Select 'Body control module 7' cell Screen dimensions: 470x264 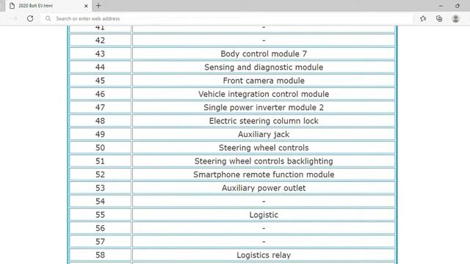click(264, 54)
